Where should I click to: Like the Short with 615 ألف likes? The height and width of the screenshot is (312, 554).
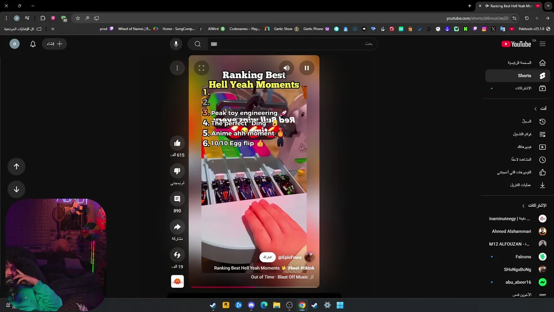pyautogui.click(x=177, y=143)
